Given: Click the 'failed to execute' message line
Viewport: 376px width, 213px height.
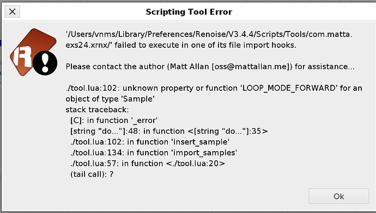Looking at the screenshot, I should coord(181,45).
